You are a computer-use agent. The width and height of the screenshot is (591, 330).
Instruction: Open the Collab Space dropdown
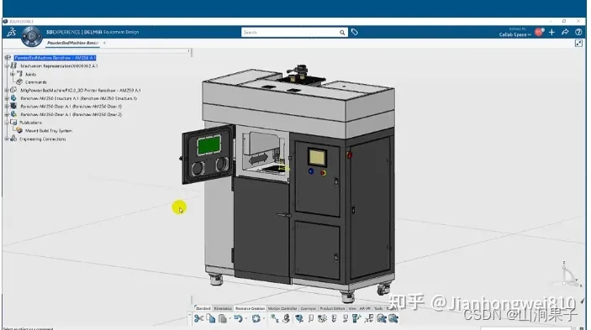514,34
